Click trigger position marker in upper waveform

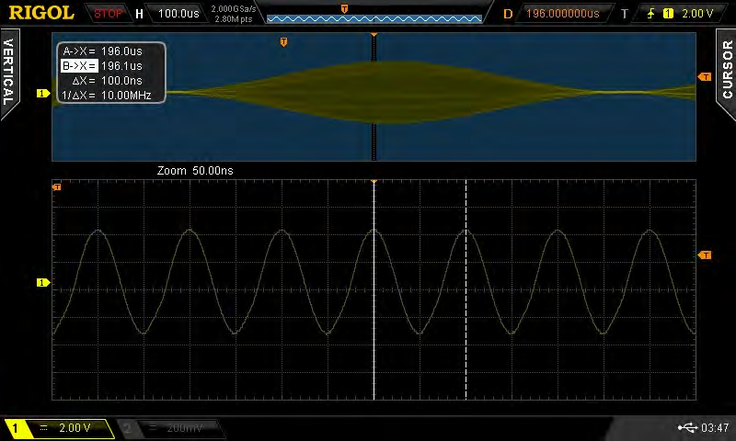(x=283, y=42)
